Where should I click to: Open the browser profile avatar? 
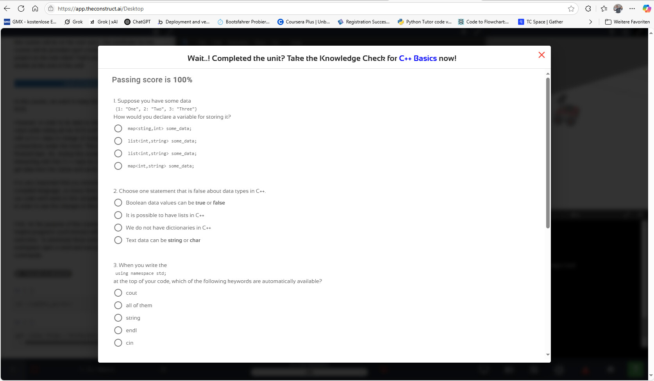click(x=618, y=9)
